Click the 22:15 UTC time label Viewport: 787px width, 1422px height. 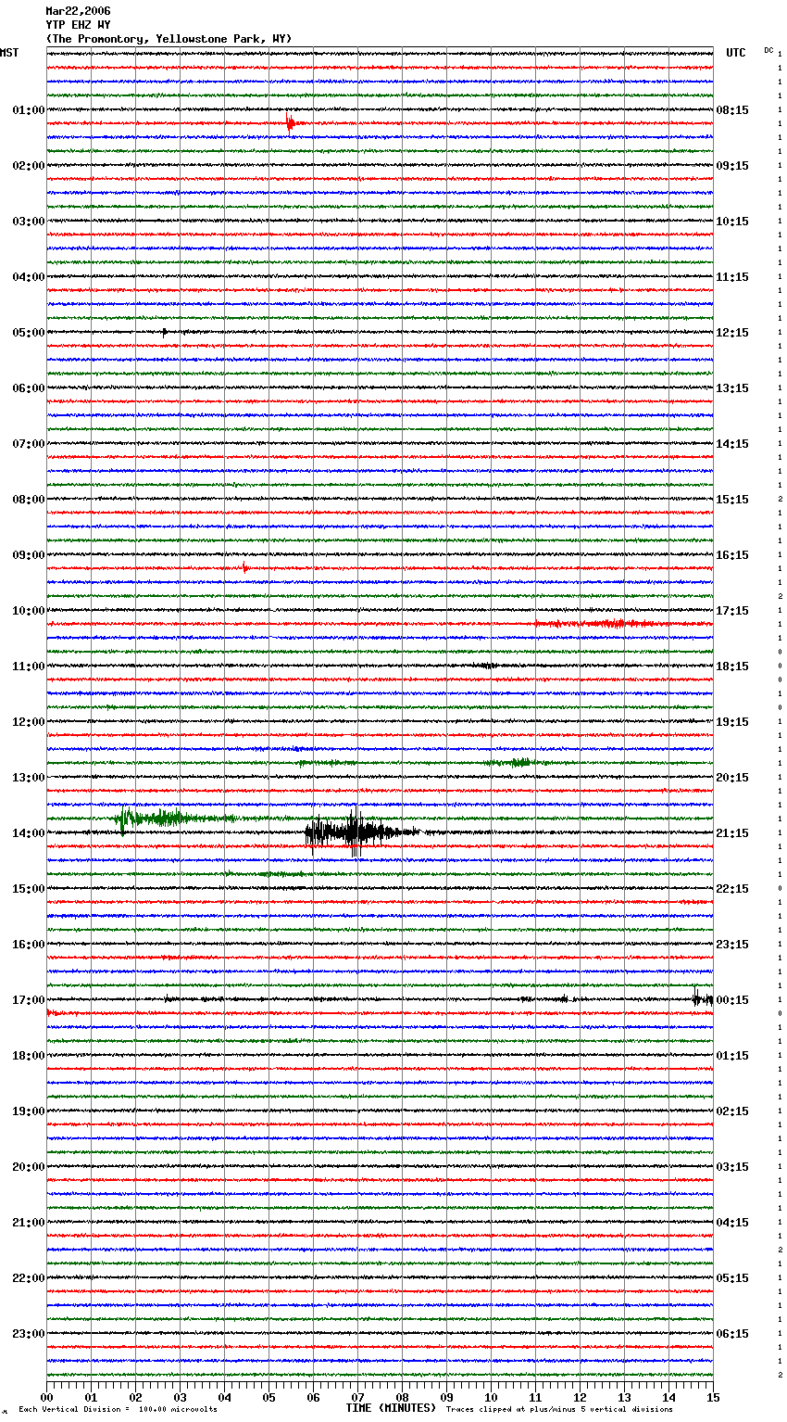tap(732, 889)
